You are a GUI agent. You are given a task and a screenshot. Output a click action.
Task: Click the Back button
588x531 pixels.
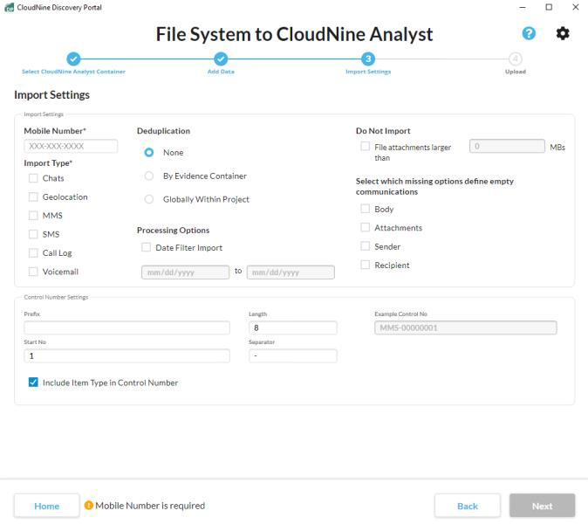[x=468, y=506]
